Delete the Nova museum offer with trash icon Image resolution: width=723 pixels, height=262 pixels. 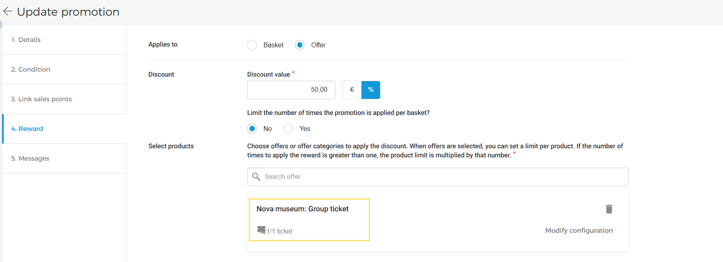click(x=609, y=209)
